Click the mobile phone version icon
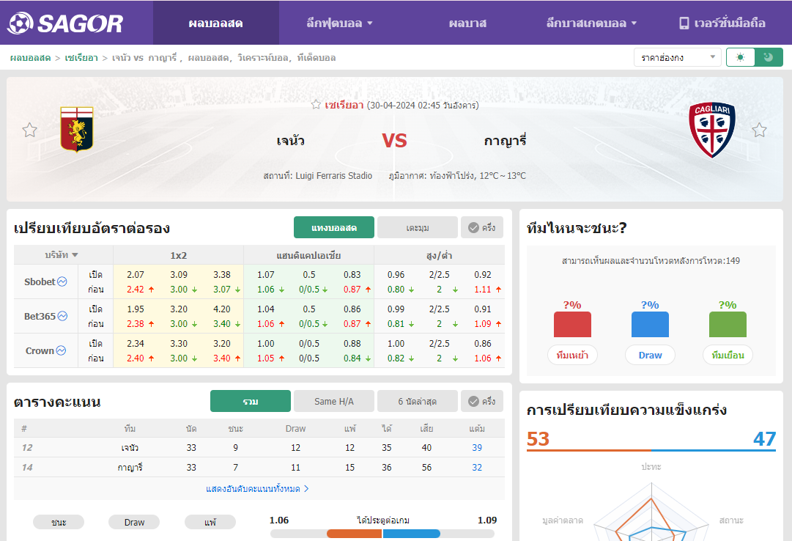This screenshot has height=541, width=792. 684,23
